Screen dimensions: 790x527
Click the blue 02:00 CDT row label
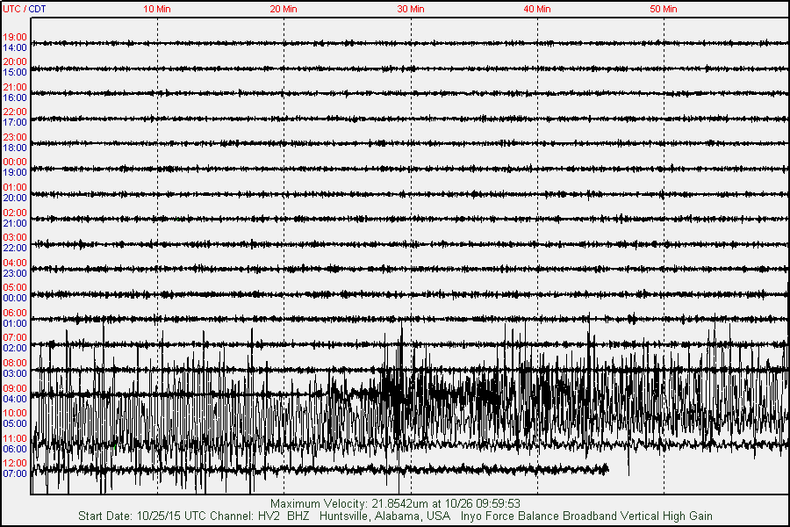tap(15, 348)
